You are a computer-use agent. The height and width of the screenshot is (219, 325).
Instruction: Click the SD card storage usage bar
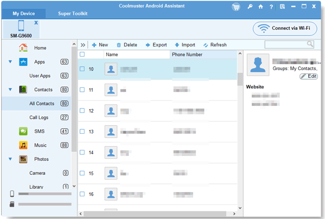pyautogui.click(x=45, y=204)
